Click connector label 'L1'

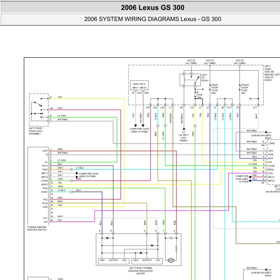[x=170, y=108]
